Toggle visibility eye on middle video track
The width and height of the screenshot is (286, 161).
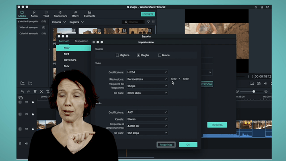point(26,114)
